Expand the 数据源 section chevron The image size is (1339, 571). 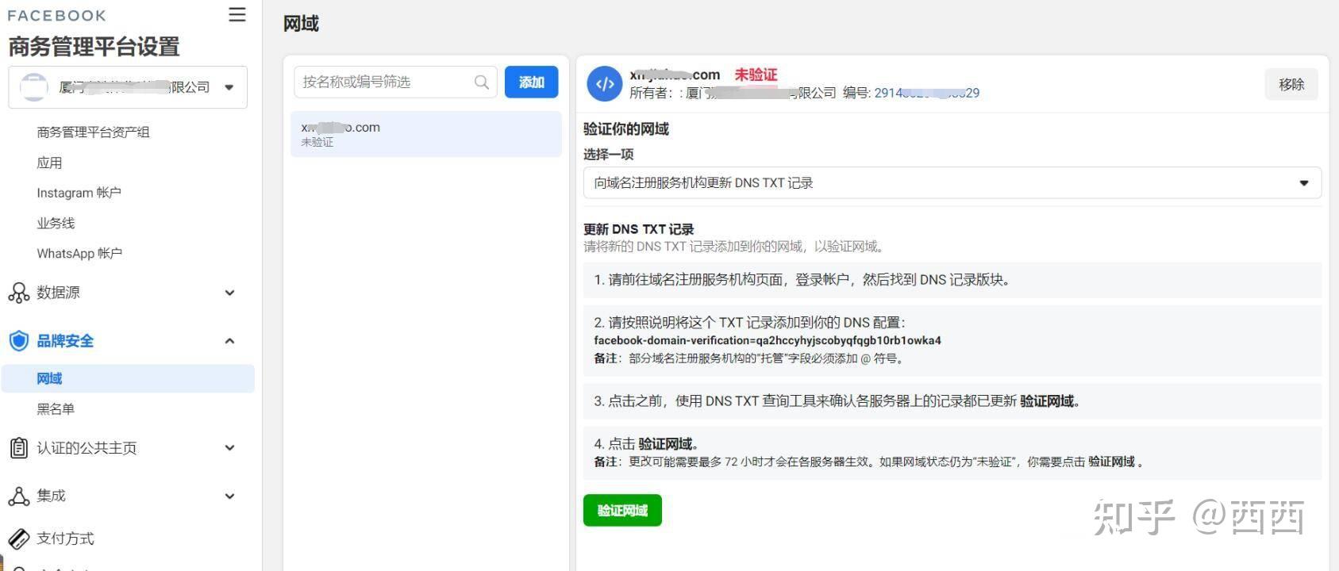(229, 293)
